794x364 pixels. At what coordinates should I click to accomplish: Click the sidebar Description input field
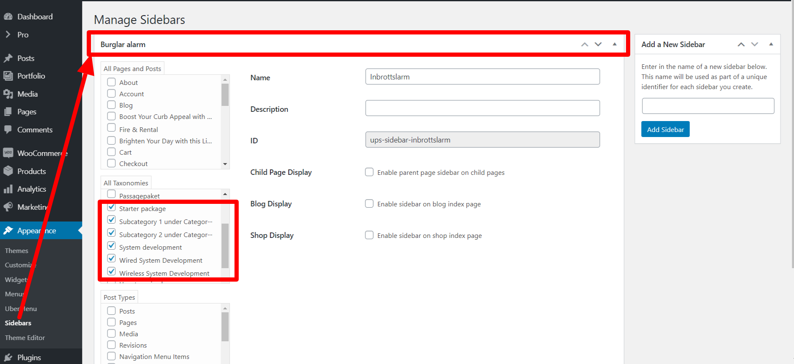click(x=482, y=108)
